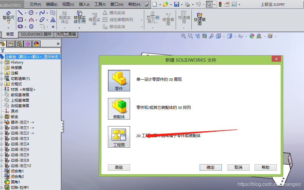Select the Smart Dimension tool
Screen dimensions: 304x190
[8, 18]
